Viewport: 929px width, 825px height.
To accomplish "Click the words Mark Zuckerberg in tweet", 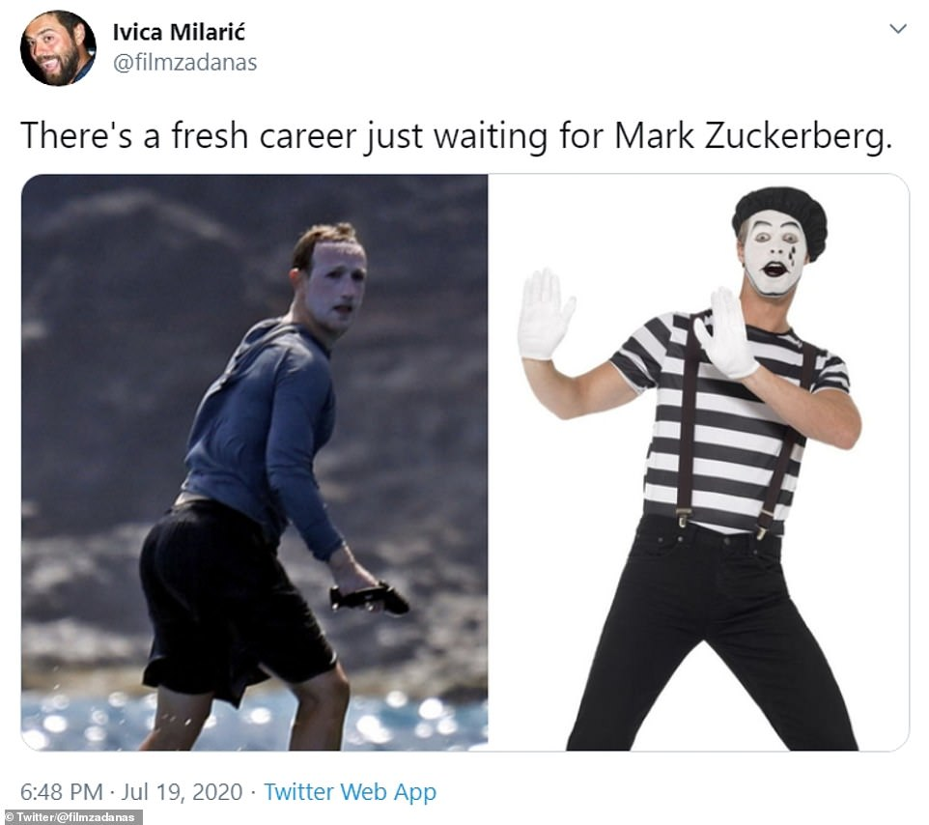I will pos(752,135).
